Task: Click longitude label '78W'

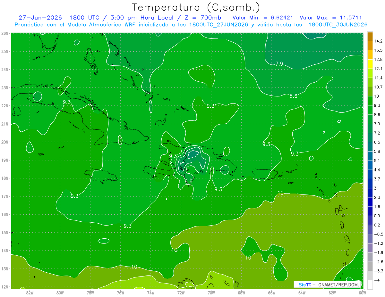Action: (x=90, y=293)
